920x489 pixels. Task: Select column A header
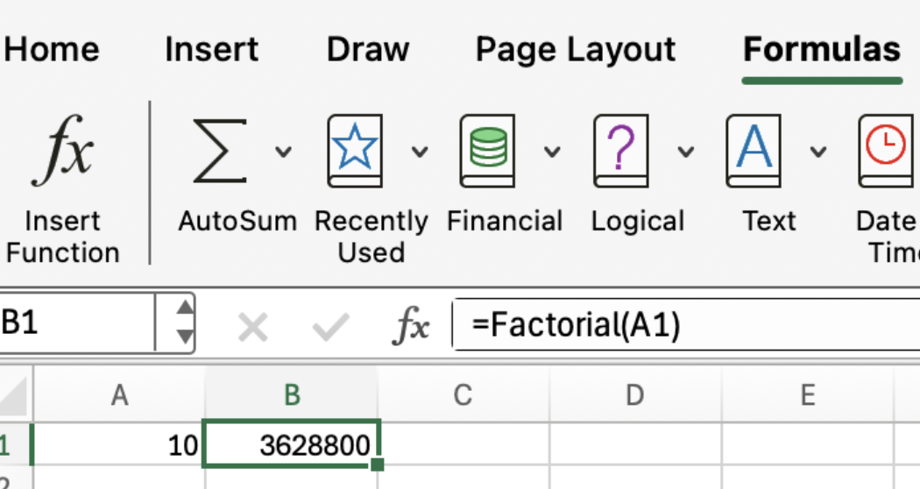(120, 394)
